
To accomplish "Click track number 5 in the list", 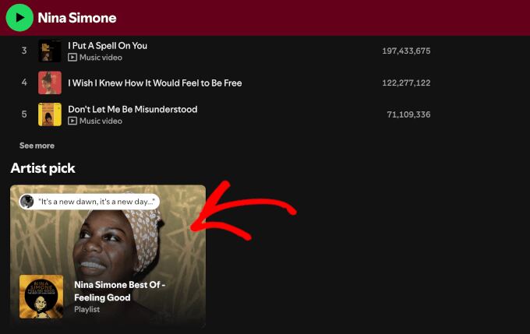I will tap(24, 114).
